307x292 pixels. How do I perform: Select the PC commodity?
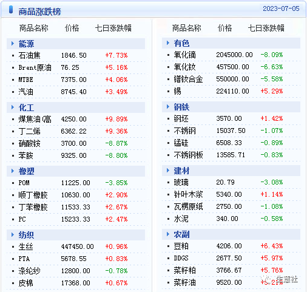(x=22, y=219)
